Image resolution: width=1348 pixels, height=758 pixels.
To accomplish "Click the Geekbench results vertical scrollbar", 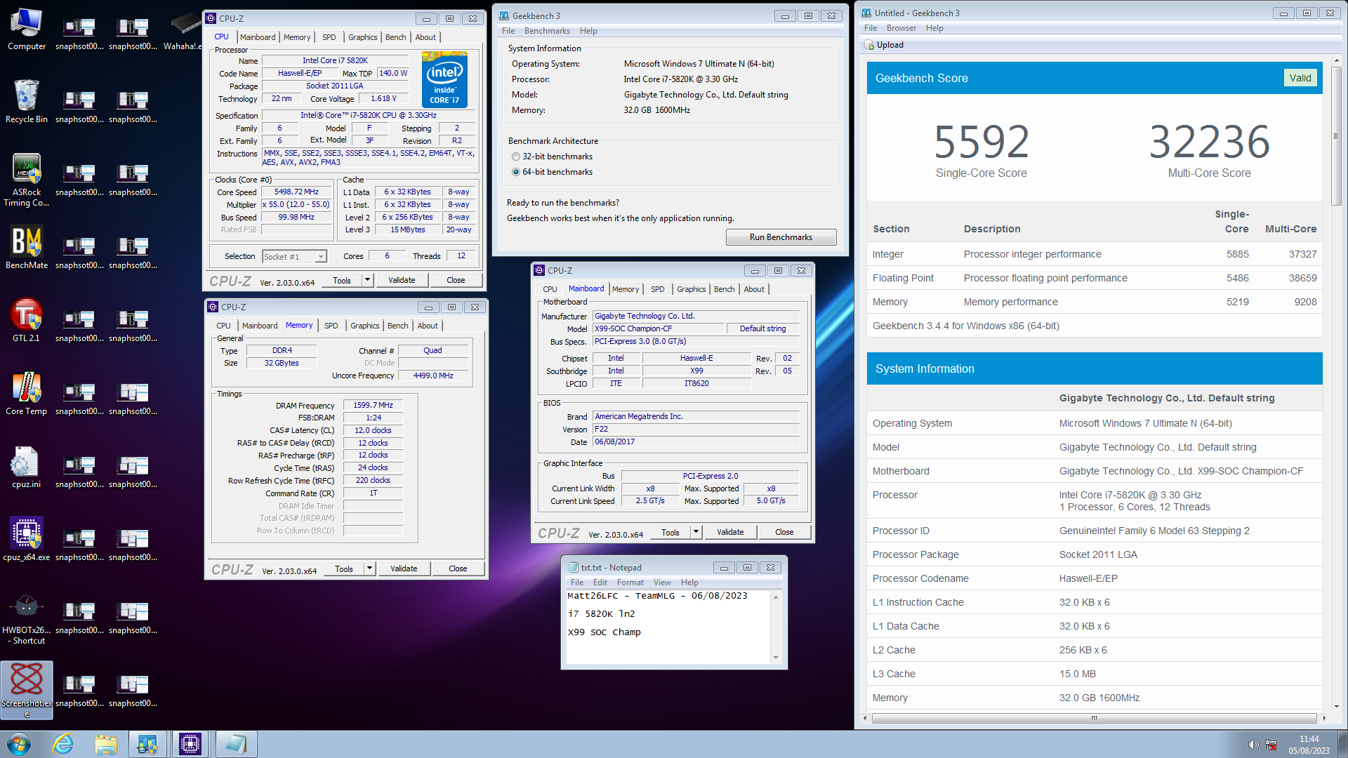I will pos(1336,135).
